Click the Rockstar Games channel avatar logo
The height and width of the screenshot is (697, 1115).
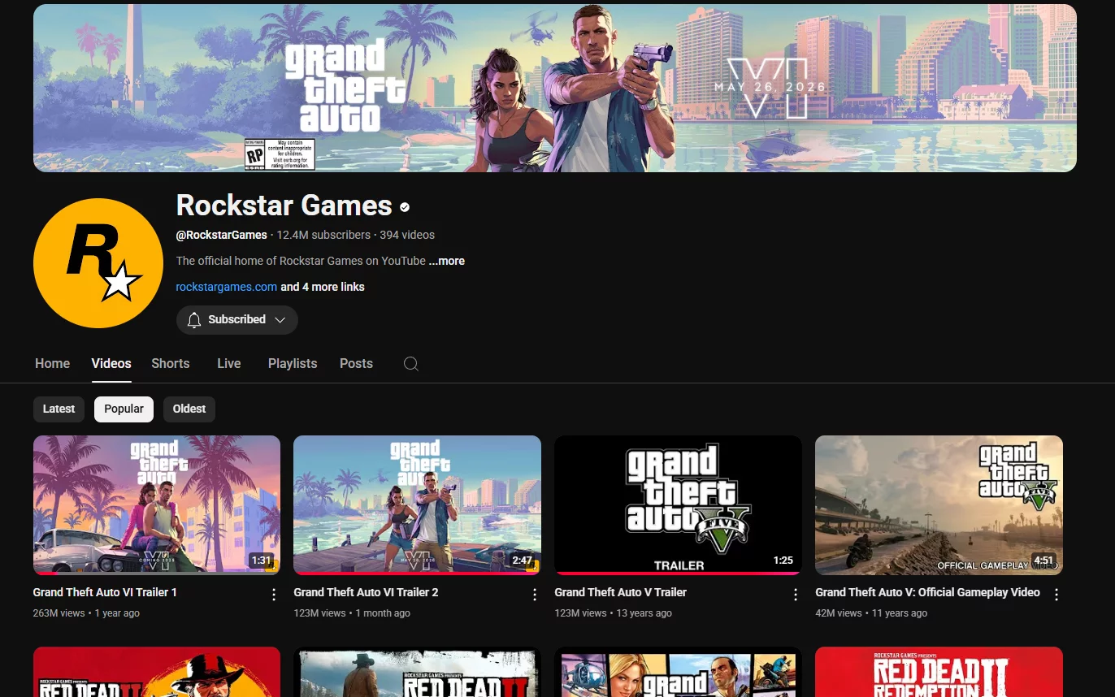pos(98,262)
